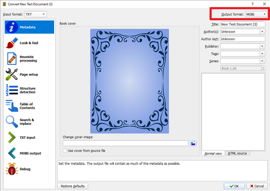Open Table of Contents pointing hand icon
270x191 pixels.
(12, 106)
